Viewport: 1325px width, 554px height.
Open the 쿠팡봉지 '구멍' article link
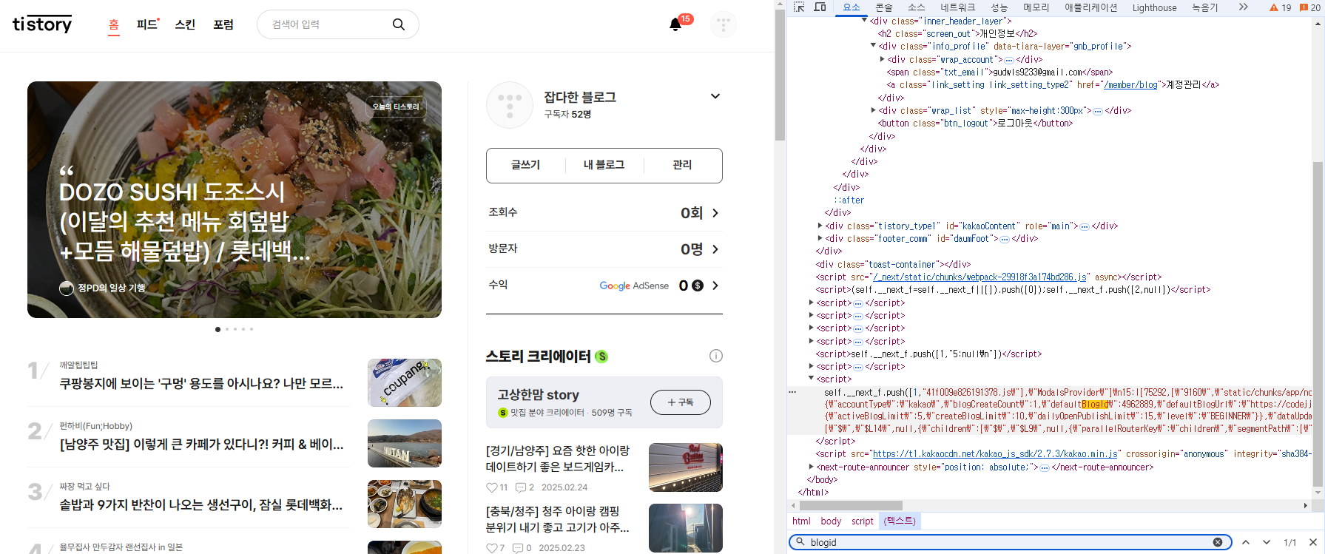201,384
